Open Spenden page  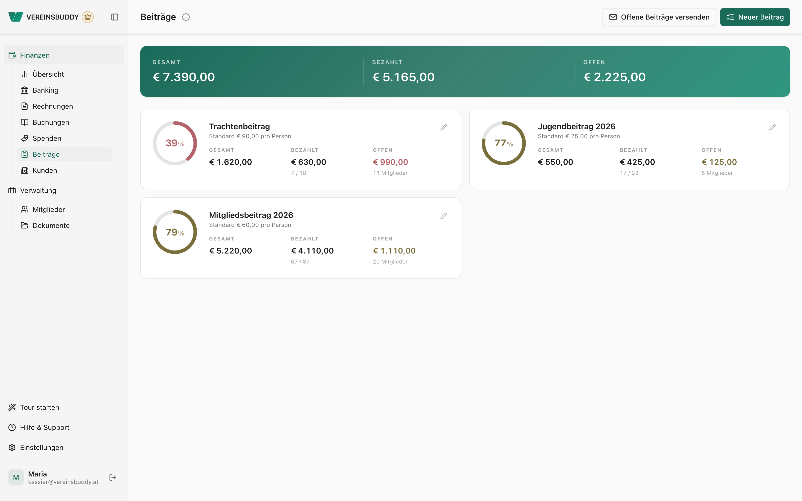(64, 138)
